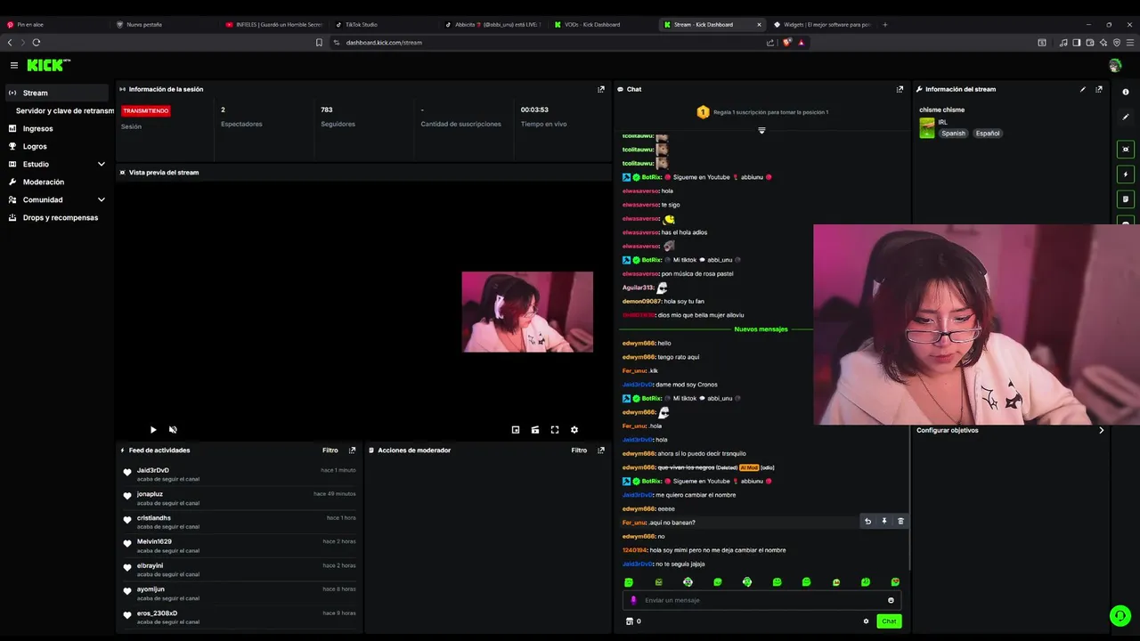Pop out the Información del stream panel
Screen dimensions: 1140x641
(1099, 89)
